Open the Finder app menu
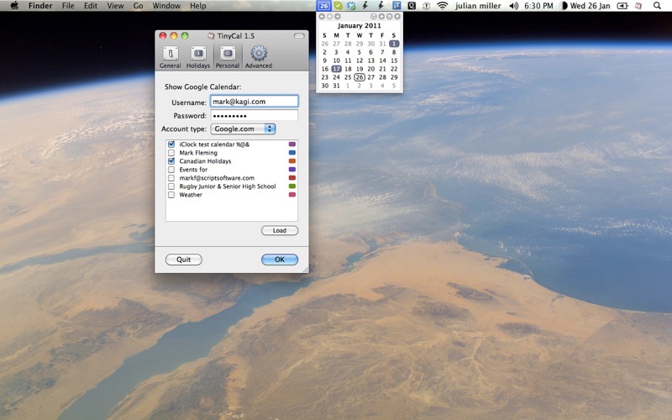 pos(39,6)
